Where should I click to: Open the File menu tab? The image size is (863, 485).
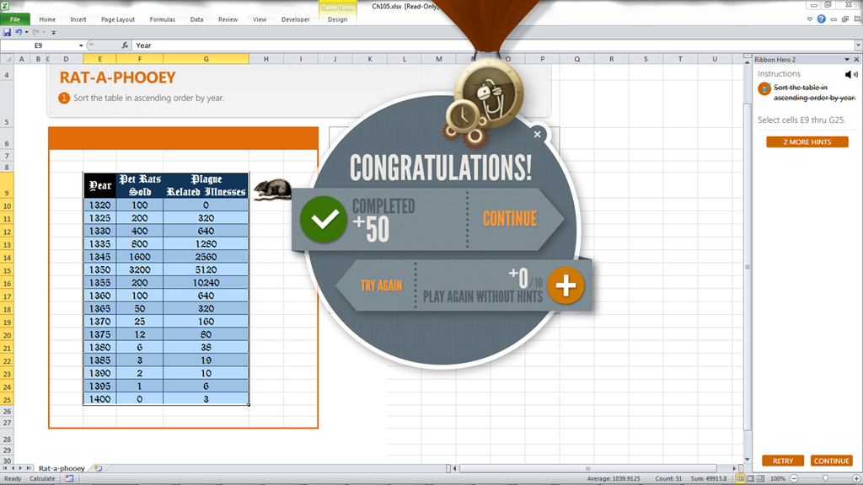click(x=15, y=19)
